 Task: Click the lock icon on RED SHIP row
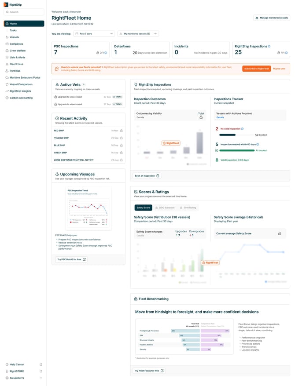pos(122,131)
